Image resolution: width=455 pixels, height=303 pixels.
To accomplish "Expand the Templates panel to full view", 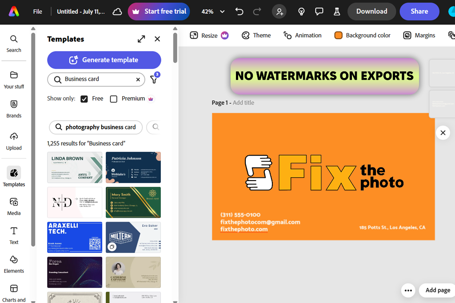I will pyautogui.click(x=141, y=39).
